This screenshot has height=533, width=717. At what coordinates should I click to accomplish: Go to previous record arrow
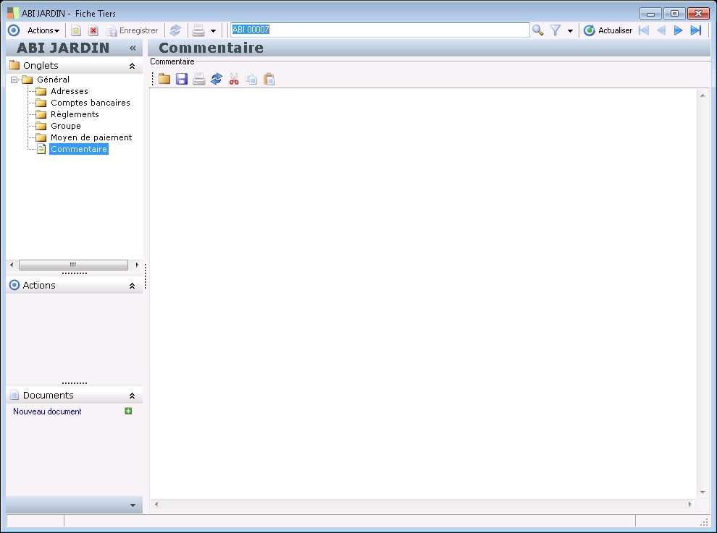[661, 30]
